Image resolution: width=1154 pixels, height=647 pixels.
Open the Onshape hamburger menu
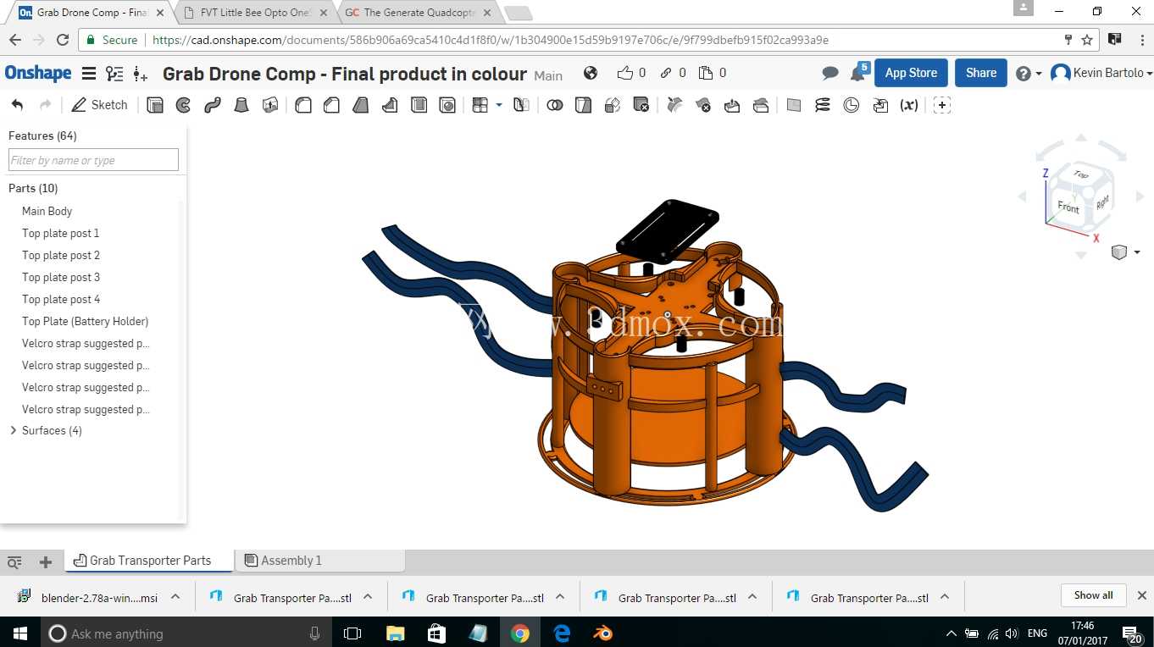coord(88,74)
